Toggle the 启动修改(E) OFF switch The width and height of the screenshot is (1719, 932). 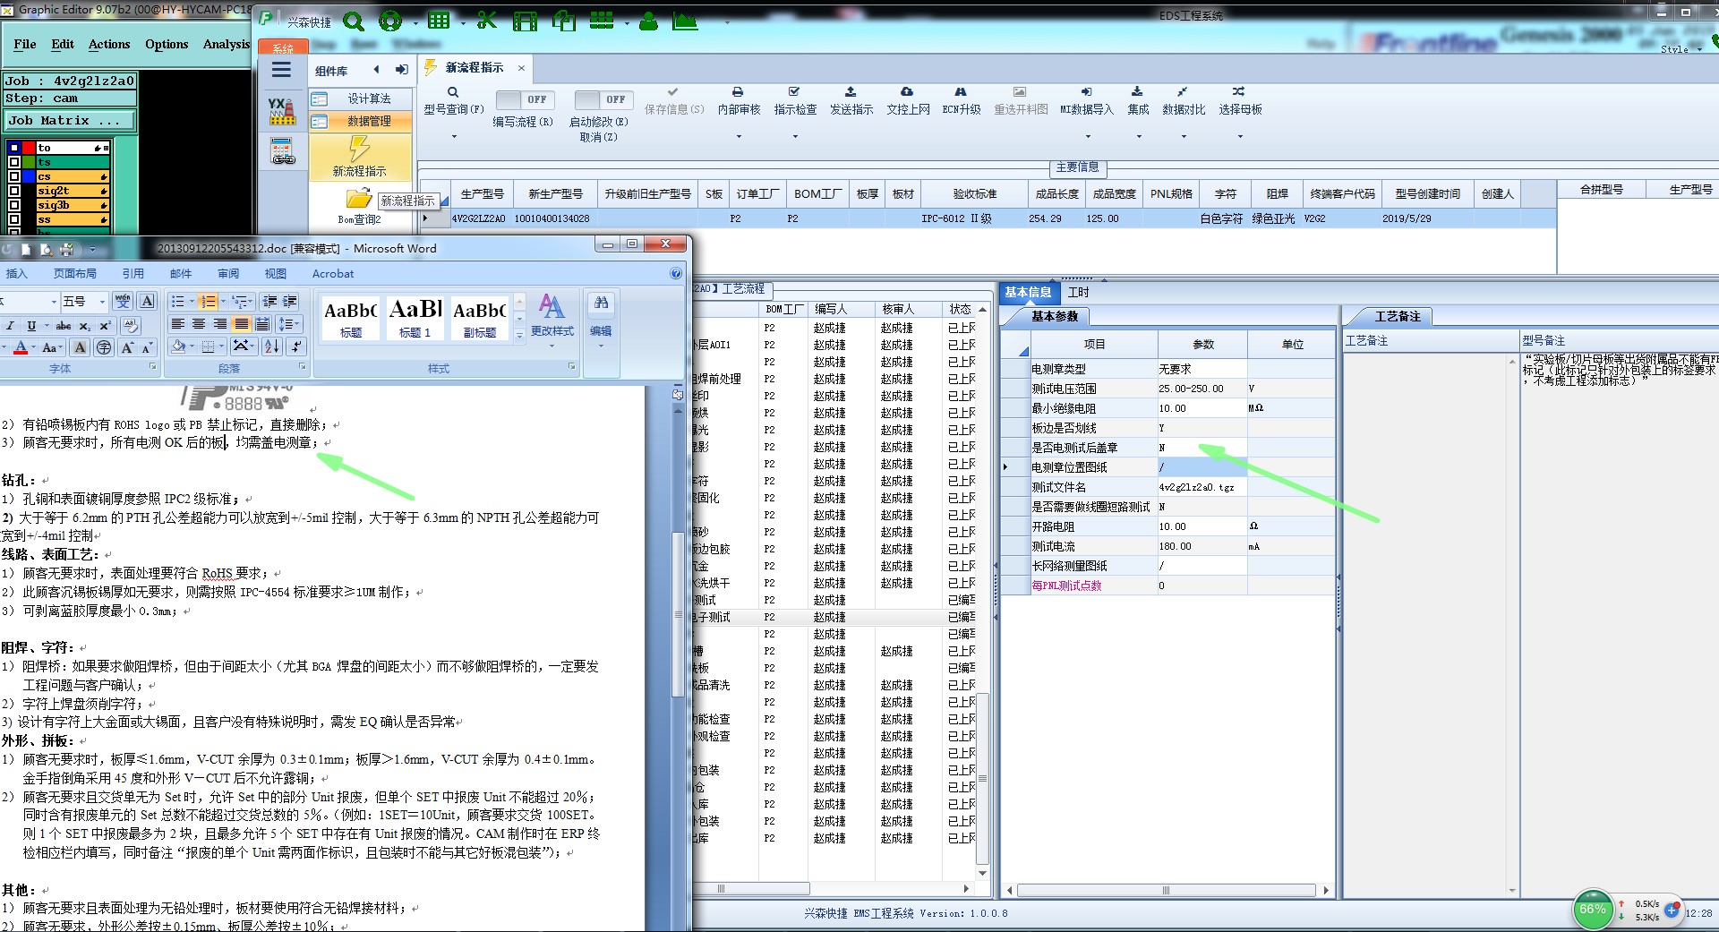coord(603,99)
